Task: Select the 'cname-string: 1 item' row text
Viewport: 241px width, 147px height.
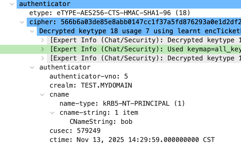Action: 99,113
